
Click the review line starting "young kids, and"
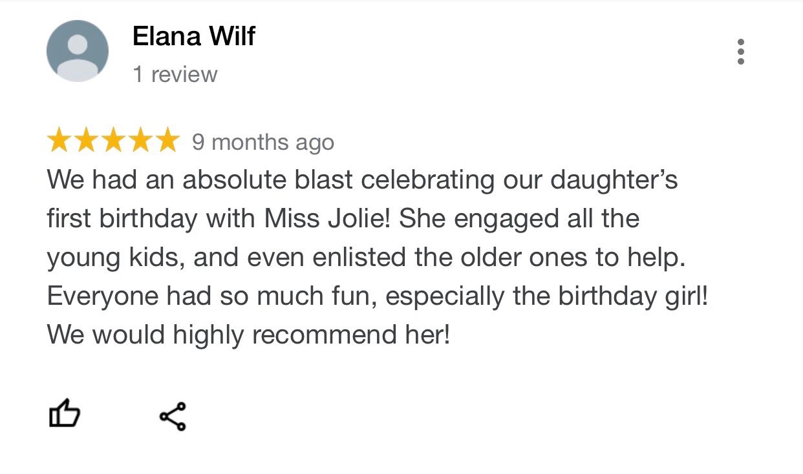tap(365, 257)
